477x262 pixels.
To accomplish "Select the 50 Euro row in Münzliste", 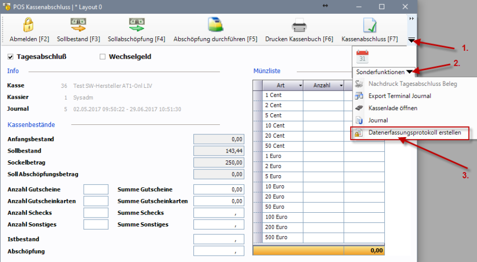I will [284, 206].
